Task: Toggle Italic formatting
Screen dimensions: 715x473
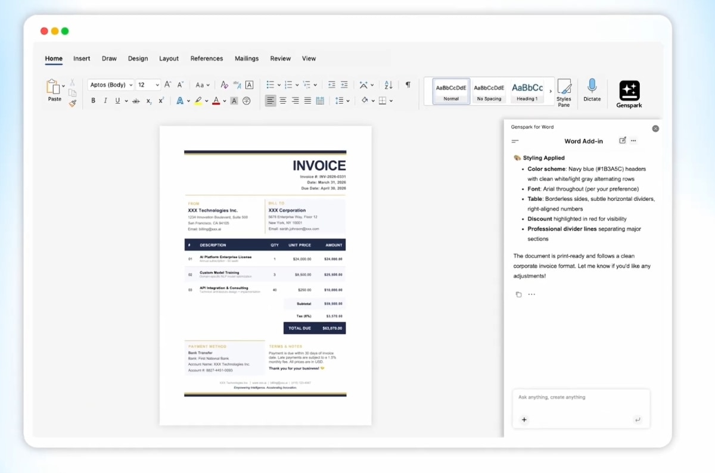Action: pyautogui.click(x=105, y=101)
